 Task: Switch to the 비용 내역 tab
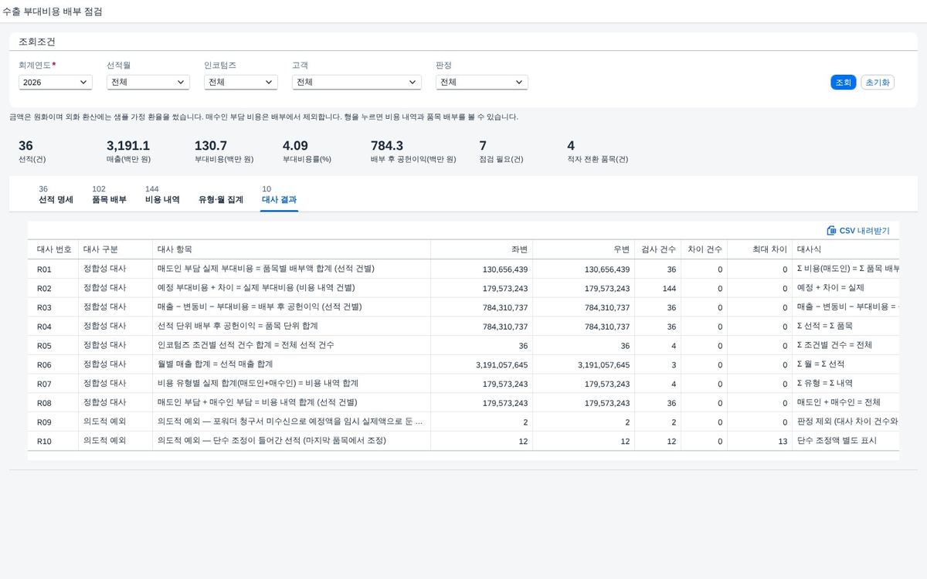pyautogui.click(x=162, y=195)
